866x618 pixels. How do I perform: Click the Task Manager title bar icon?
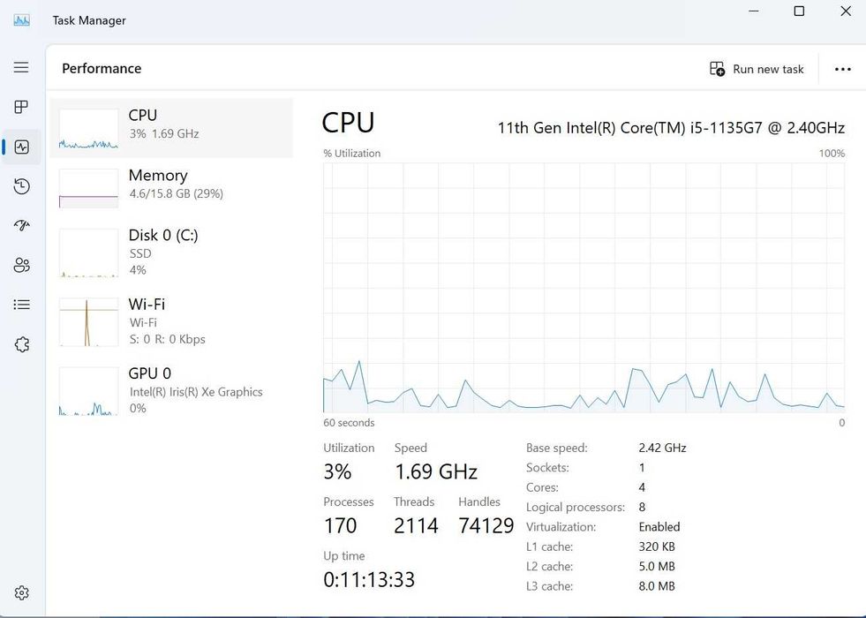tap(21, 19)
